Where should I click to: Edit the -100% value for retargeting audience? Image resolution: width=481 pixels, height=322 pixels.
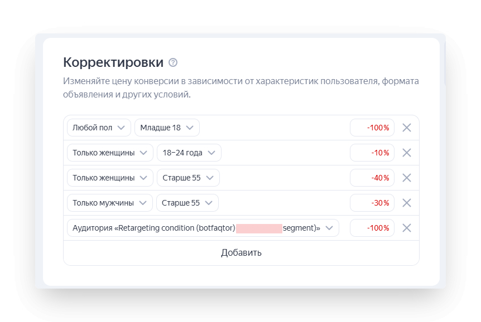pos(372,228)
